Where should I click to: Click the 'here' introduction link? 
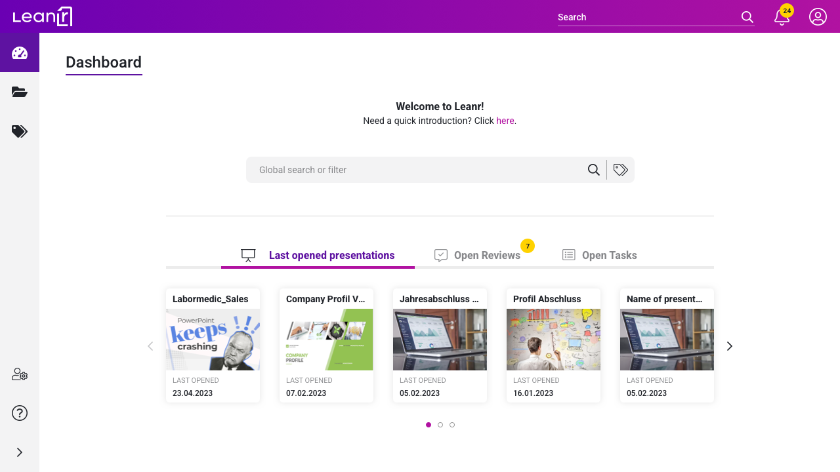[x=505, y=121]
